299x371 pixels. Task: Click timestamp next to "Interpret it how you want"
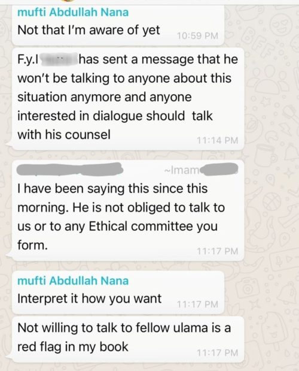point(197,304)
